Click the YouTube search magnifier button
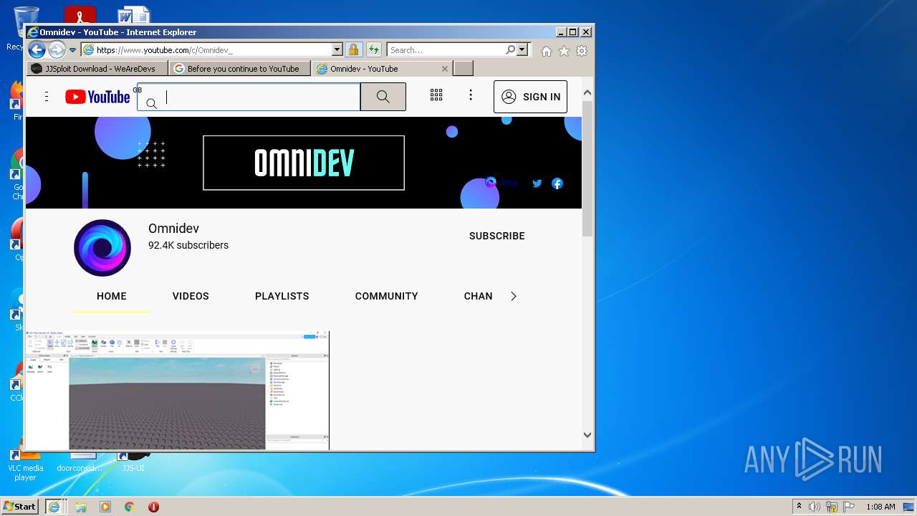Viewport: 917px width, 516px height. [383, 97]
